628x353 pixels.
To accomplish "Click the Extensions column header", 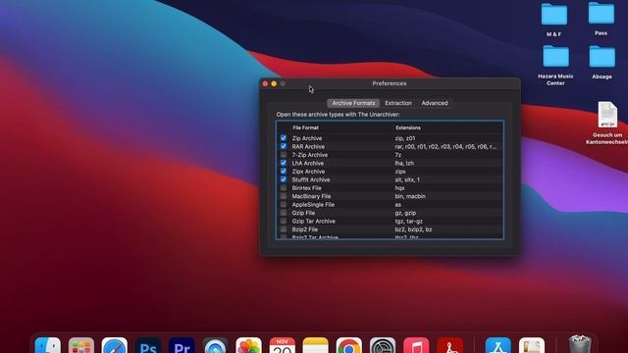I will (408, 127).
